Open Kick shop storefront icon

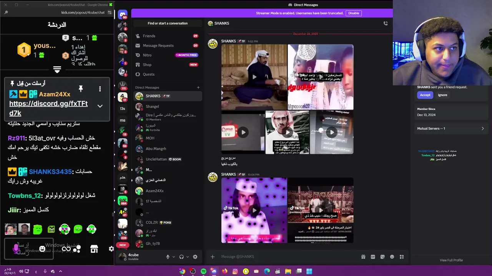pos(94,249)
